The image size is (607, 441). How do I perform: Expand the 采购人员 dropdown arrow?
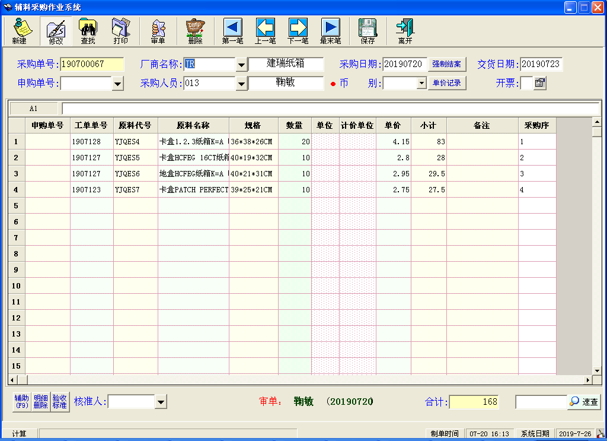pos(241,83)
